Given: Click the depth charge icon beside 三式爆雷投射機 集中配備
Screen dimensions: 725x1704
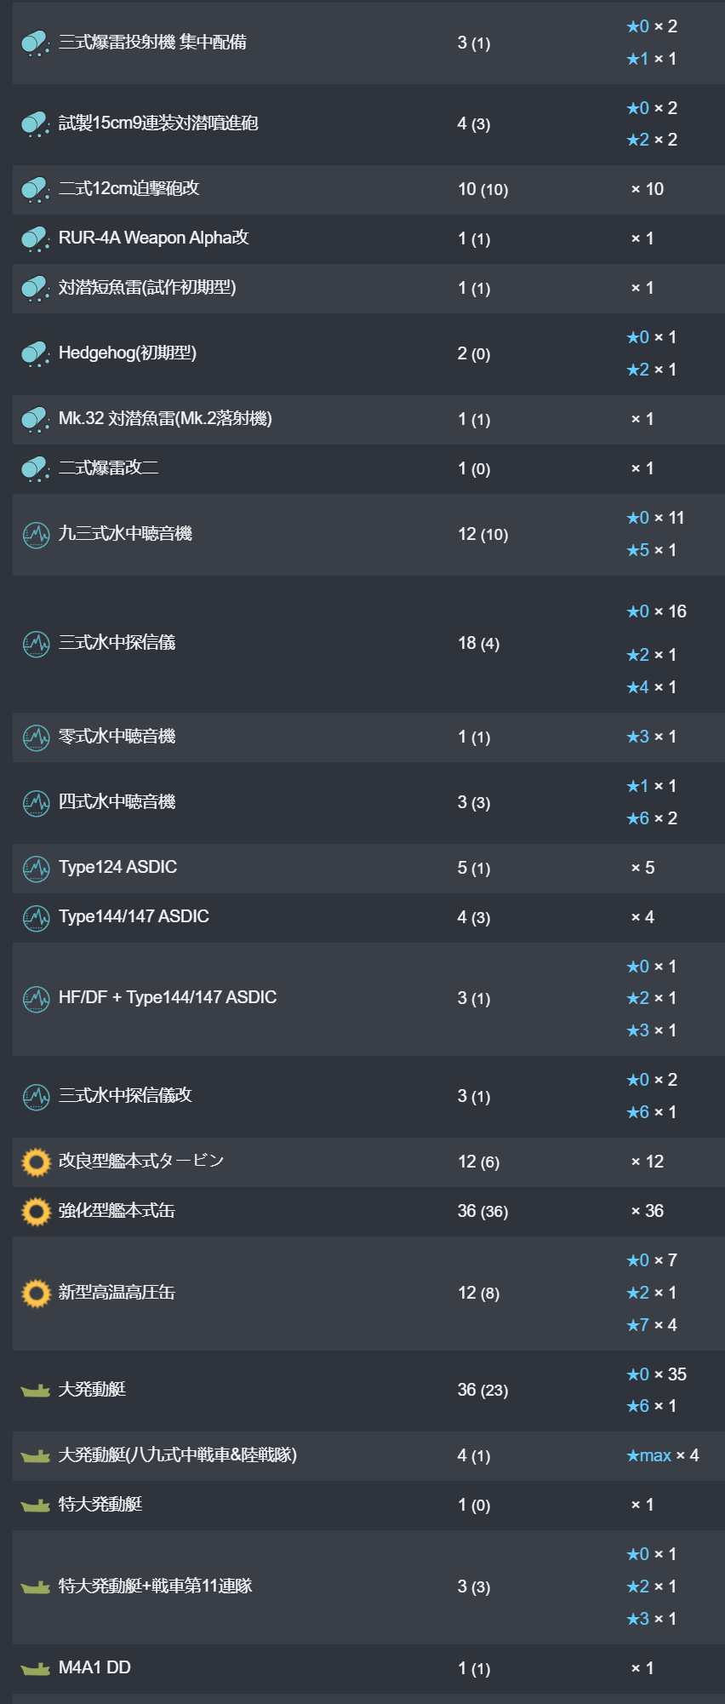Looking at the screenshot, I should point(36,43).
